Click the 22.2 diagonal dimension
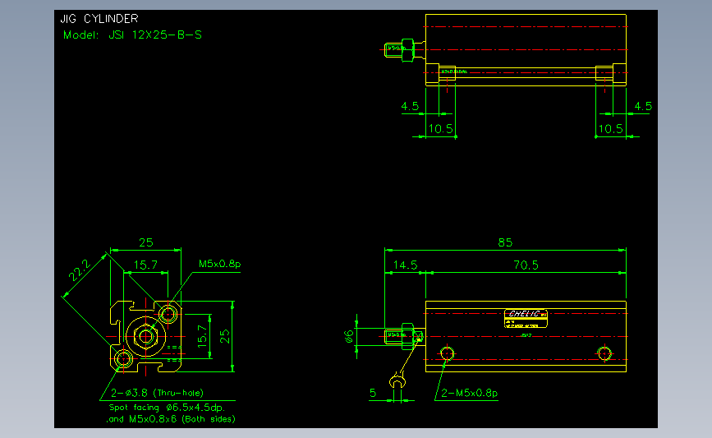The height and width of the screenshot is (438, 712). click(80, 270)
